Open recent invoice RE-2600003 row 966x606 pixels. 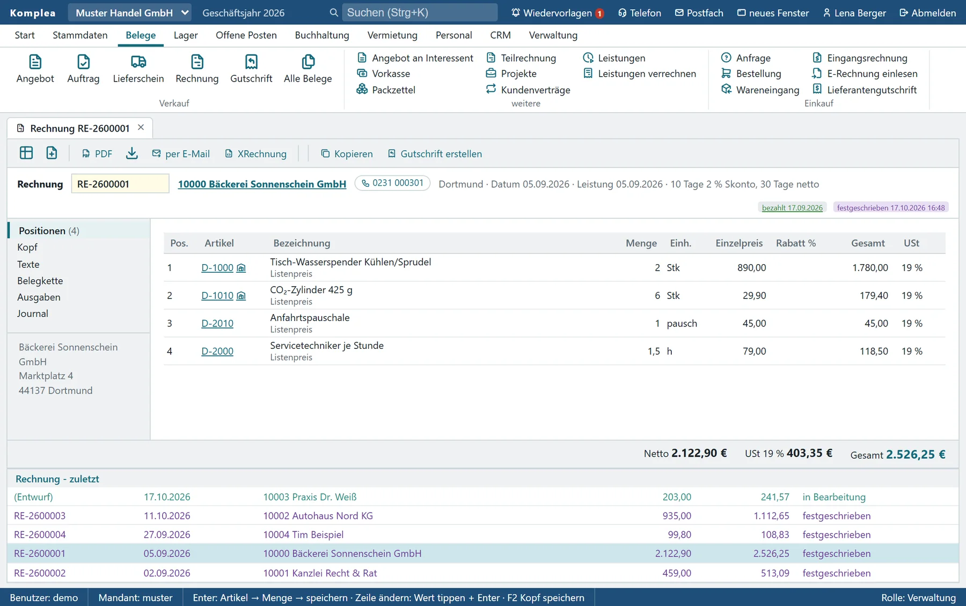click(x=483, y=516)
